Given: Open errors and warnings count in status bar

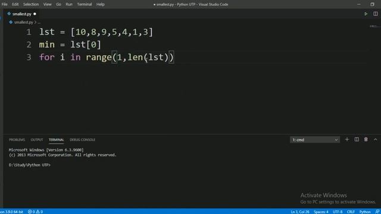Looking at the screenshot, I should tap(36, 212).
